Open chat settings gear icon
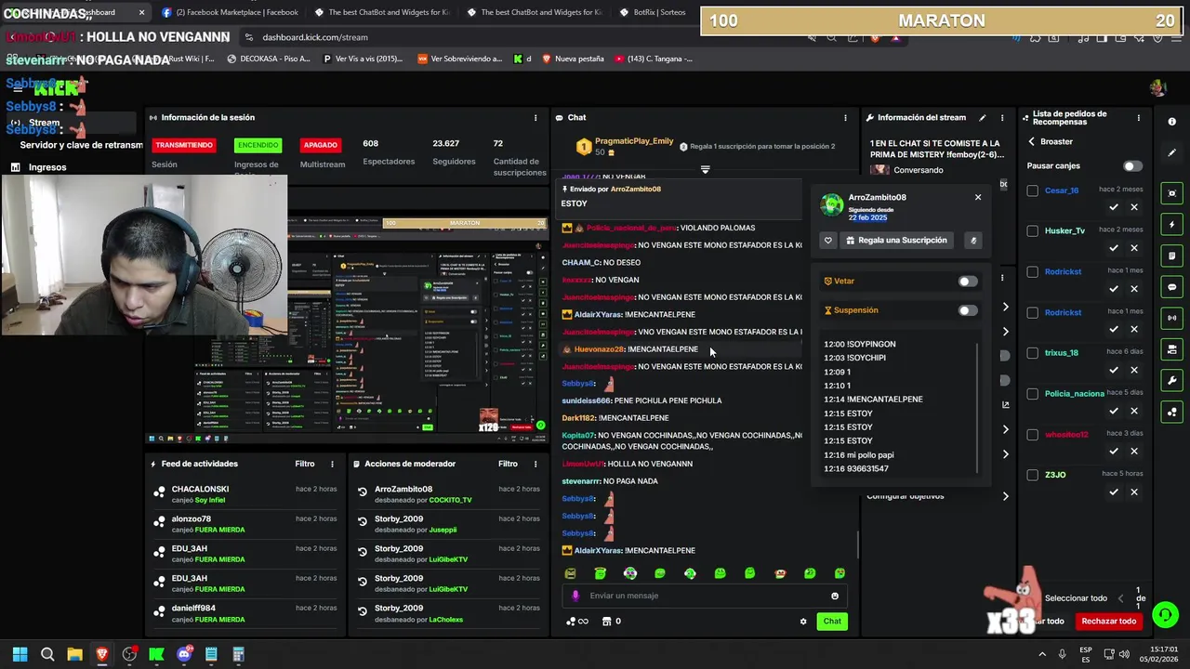This screenshot has width=1190, height=669. tap(803, 622)
